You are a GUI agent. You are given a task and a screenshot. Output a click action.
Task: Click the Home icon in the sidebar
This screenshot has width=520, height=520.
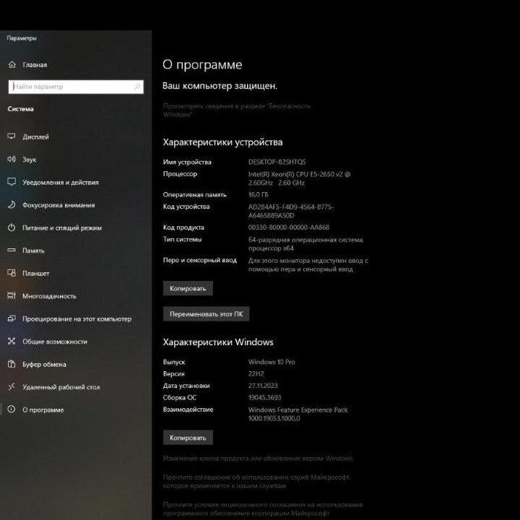click(x=12, y=64)
